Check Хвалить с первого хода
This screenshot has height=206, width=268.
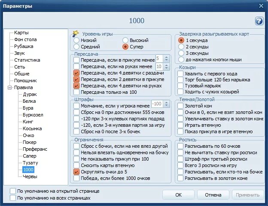point(180,74)
